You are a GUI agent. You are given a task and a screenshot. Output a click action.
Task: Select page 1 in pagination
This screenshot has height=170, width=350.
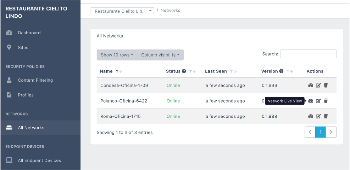(x=320, y=132)
